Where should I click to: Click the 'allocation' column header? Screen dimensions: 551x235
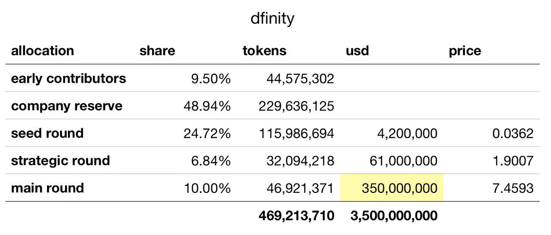(43, 50)
